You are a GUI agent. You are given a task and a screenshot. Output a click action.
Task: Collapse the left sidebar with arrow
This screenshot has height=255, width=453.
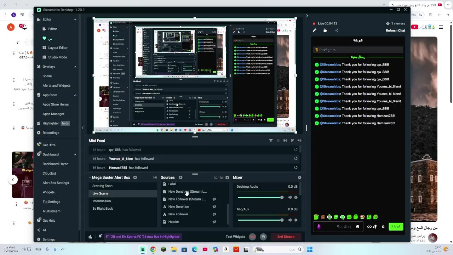point(82,128)
